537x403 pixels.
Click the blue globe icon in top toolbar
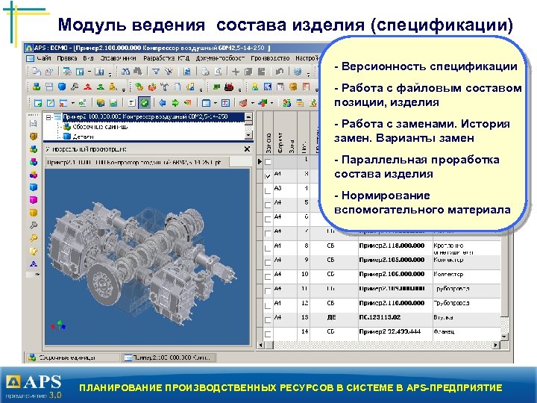(298, 72)
